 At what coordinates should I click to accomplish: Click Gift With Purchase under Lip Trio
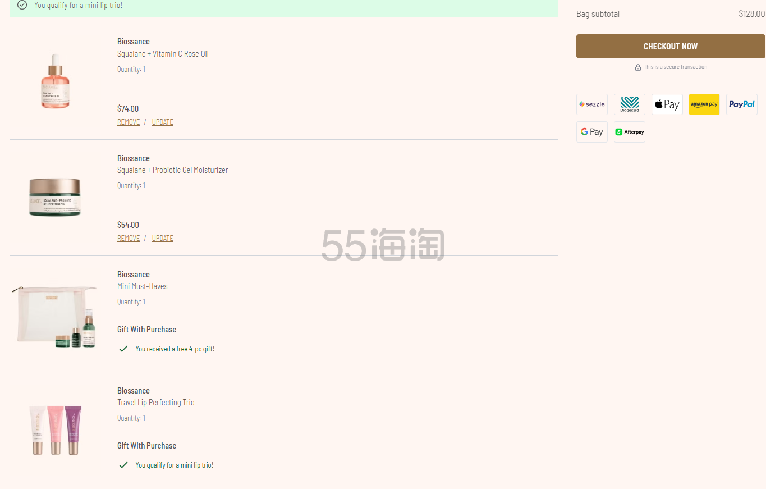tap(147, 446)
